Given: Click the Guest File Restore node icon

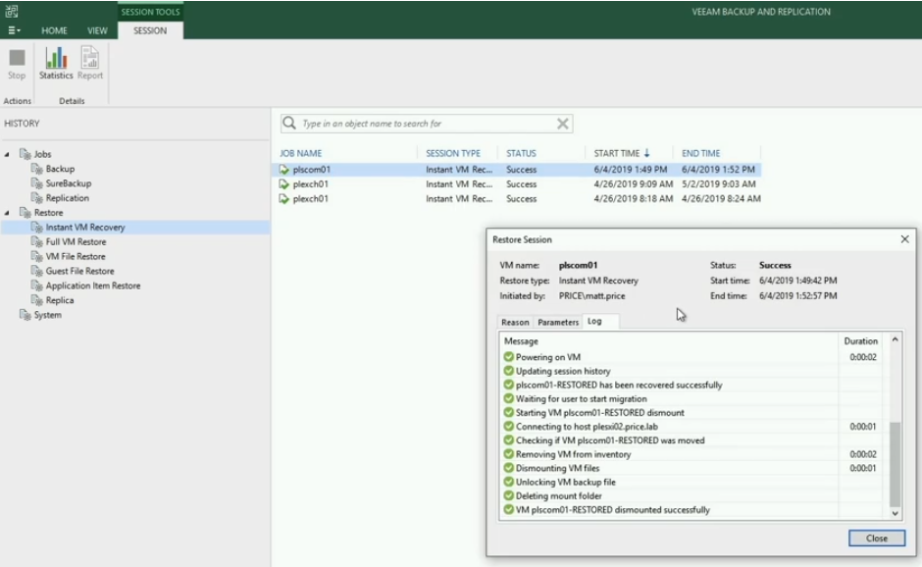Looking at the screenshot, I should pos(37,271).
